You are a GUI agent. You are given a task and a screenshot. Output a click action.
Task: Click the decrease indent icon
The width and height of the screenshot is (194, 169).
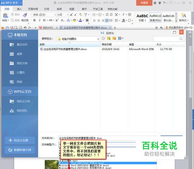coord(107,15)
